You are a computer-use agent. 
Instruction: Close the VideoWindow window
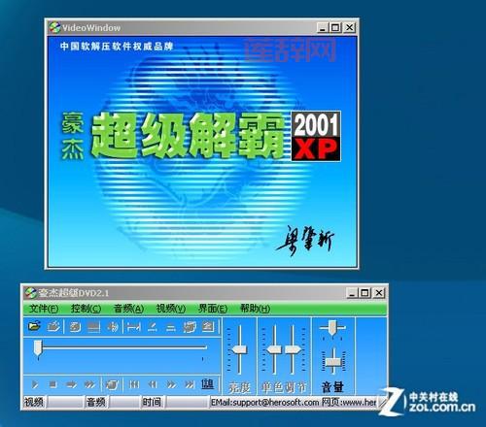[x=349, y=27]
